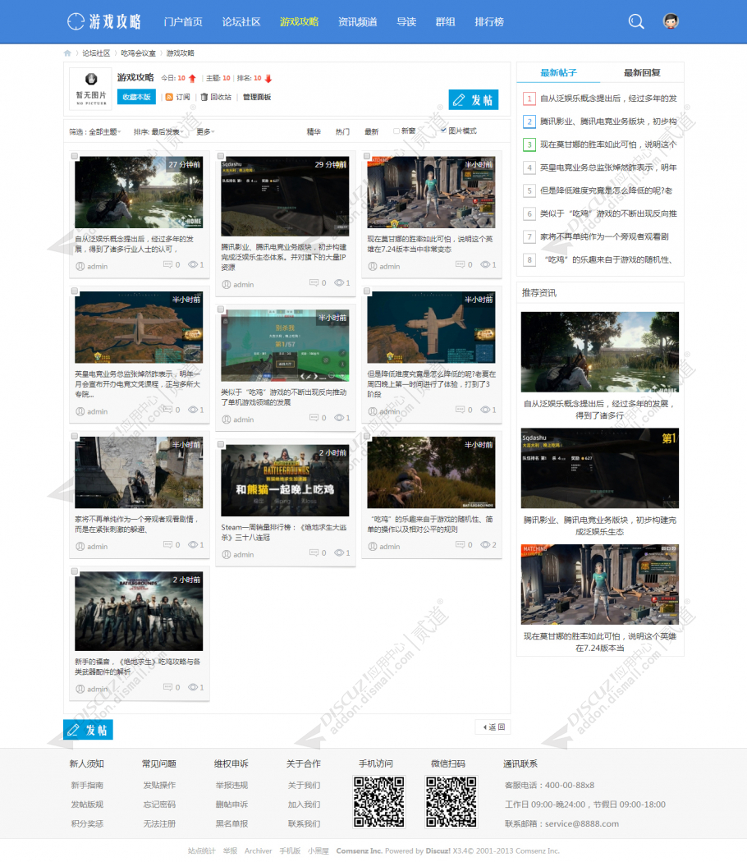
Task: Enable the 新窗 checkbox
Action: click(x=396, y=131)
